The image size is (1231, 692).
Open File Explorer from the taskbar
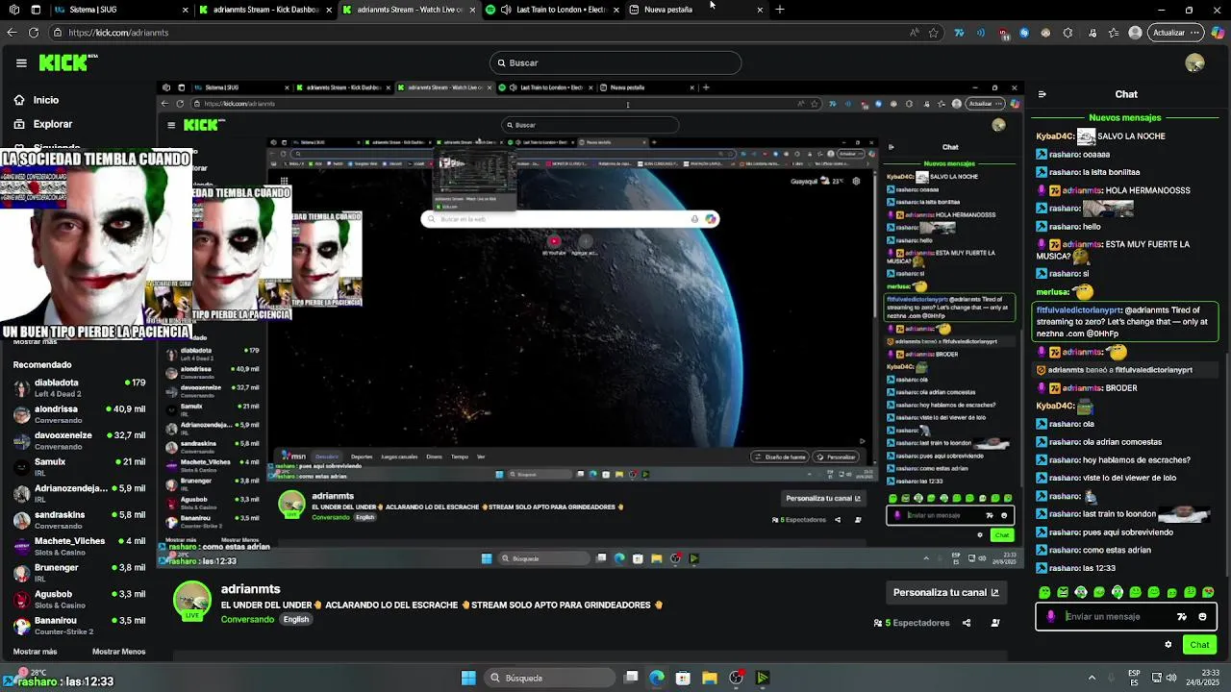point(710,678)
